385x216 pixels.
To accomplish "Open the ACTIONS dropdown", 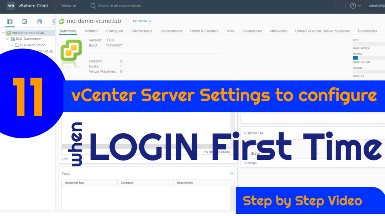I will 142,21.
